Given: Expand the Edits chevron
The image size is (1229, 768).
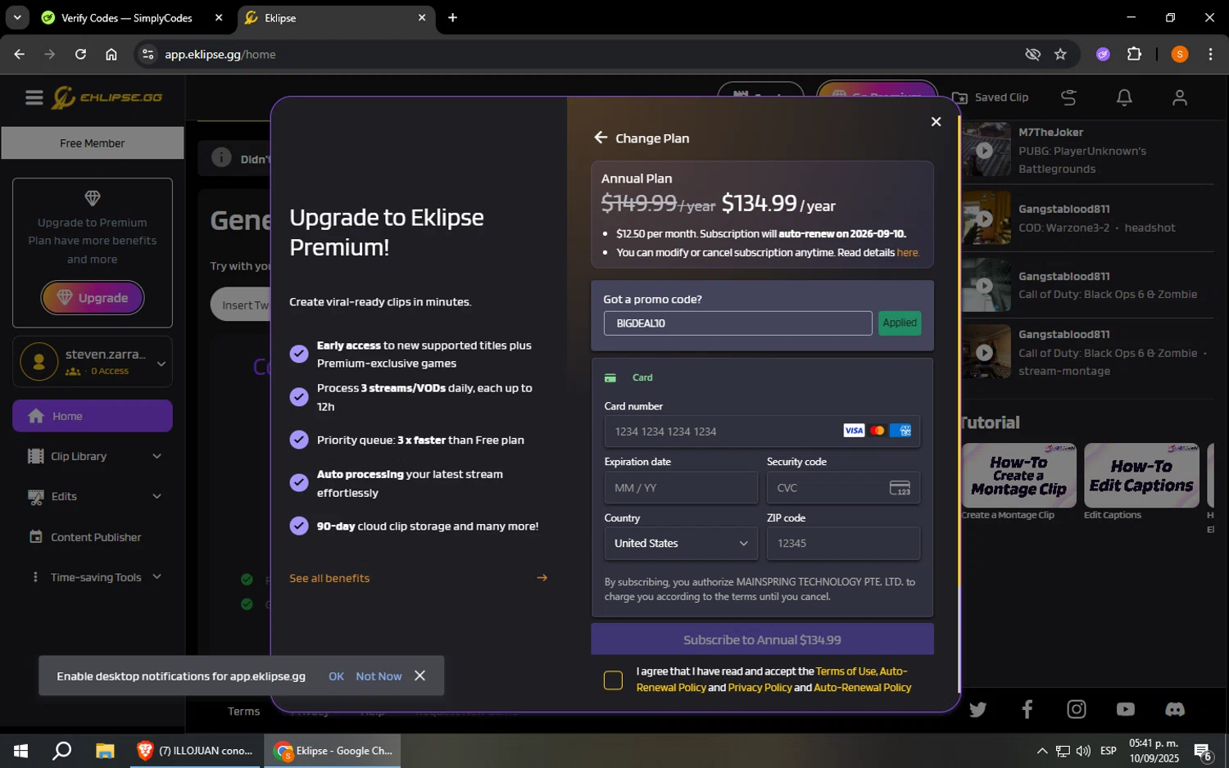Looking at the screenshot, I should click(x=156, y=496).
